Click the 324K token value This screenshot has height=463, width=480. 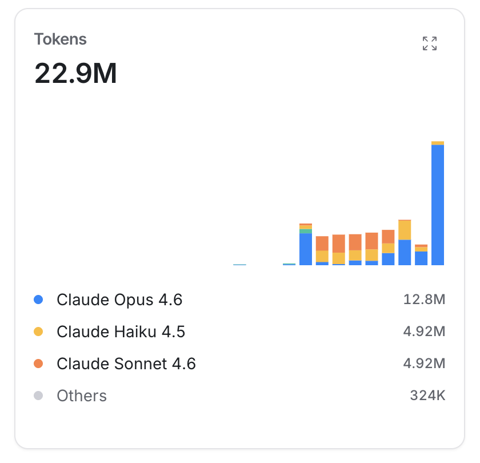[x=427, y=396]
